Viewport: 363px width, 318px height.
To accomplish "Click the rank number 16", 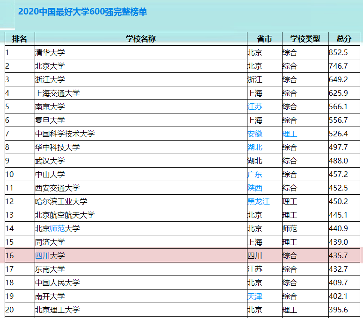I will [x=9, y=255].
